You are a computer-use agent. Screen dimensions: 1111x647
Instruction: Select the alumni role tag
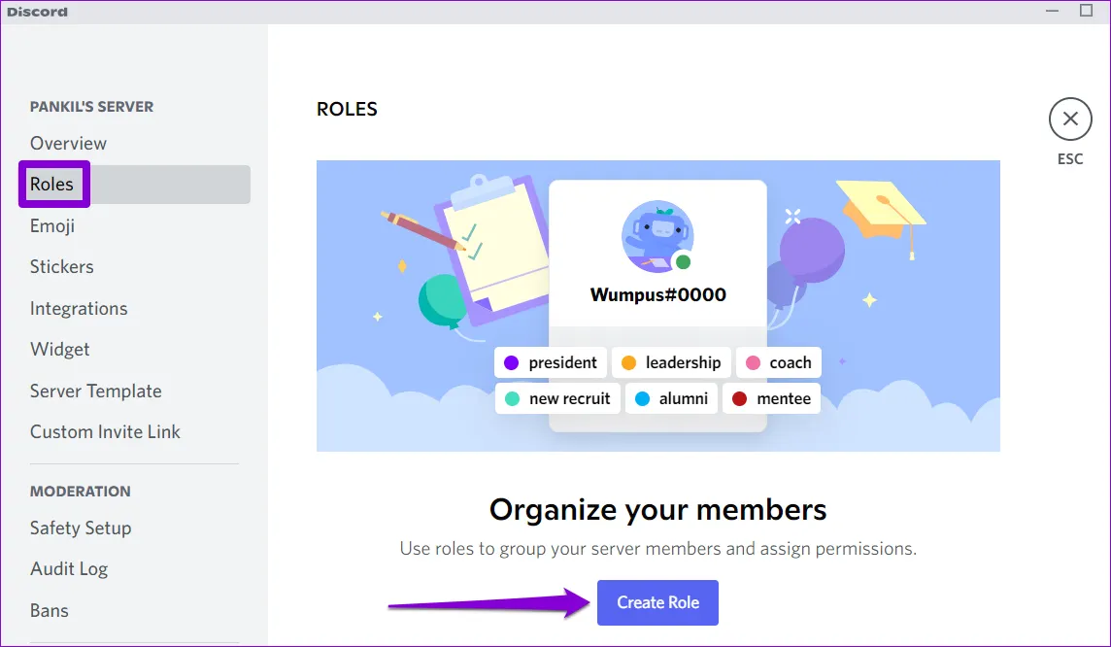671,399
